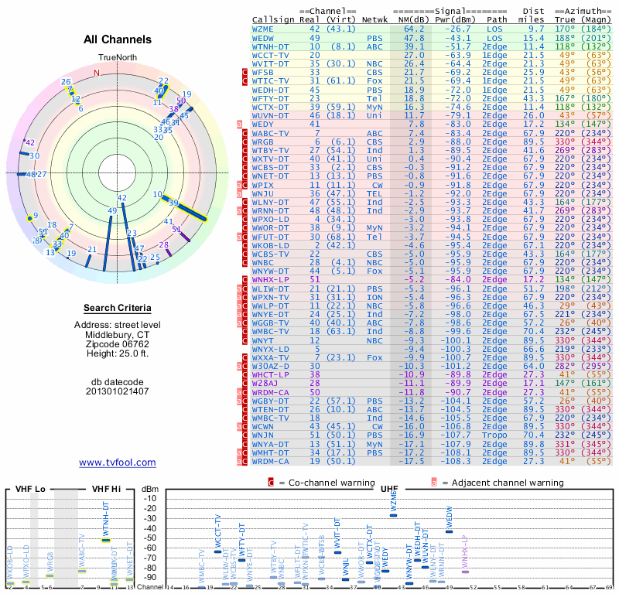Viewport: 619px width, 594px height.
Task: Click the Height: 25.0 ft. text
Action: tap(118, 353)
